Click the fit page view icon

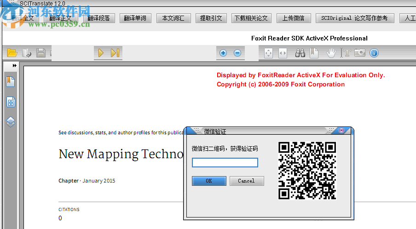coord(268,53)
